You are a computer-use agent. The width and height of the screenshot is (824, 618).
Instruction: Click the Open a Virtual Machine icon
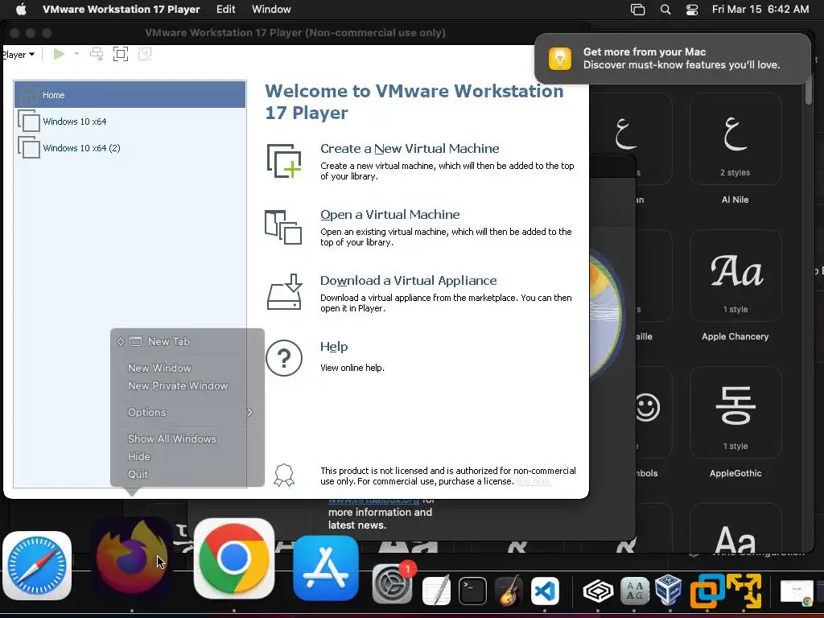tap(283, 227)
